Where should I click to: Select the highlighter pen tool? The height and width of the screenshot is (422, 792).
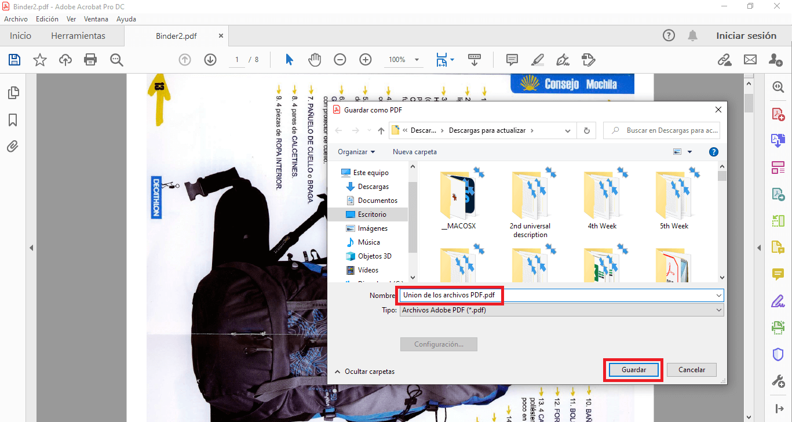[x=537, y=60]
